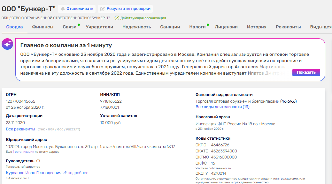This screenshot has width=332, height=184.
Task: Go to the Реквизиты tab
Action: tap(288, 27)
